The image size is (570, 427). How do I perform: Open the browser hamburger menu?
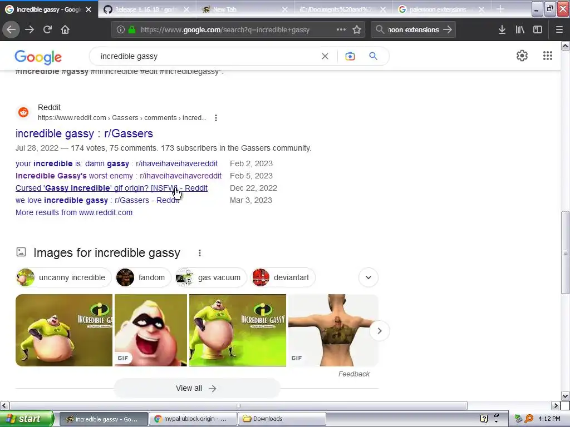pos(559,30)
